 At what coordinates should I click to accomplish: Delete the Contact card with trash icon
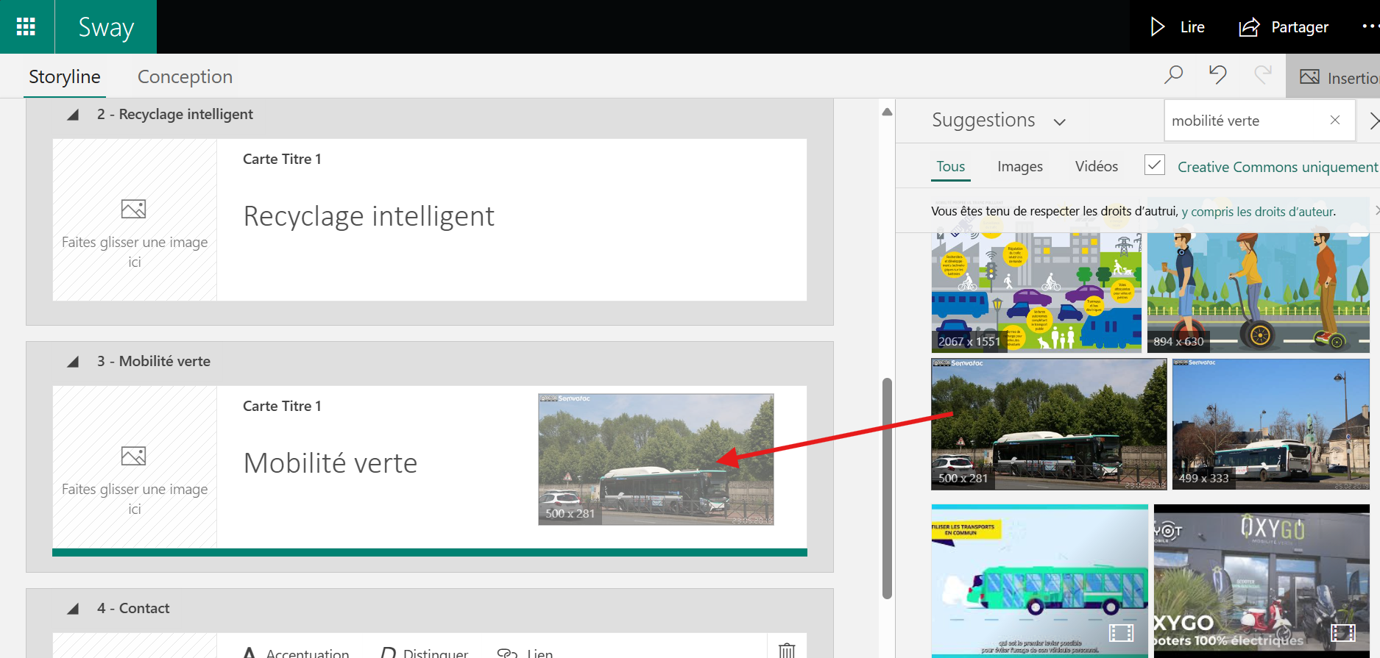pyautogui.click(x=787, y=650)
